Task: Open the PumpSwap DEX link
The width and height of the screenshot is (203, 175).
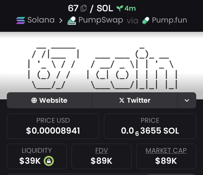Action: [x=95, y=21]
